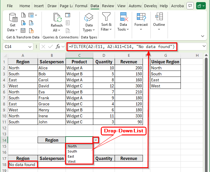Click the green Share button

pyautogui.click(x=201, y=6)
